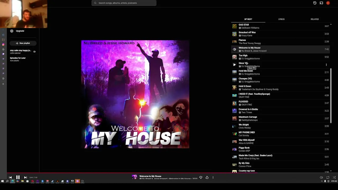Select FLOODED by OKAY FINE
The width and height of the screenshot is (338, 190).
pos(280,103)
